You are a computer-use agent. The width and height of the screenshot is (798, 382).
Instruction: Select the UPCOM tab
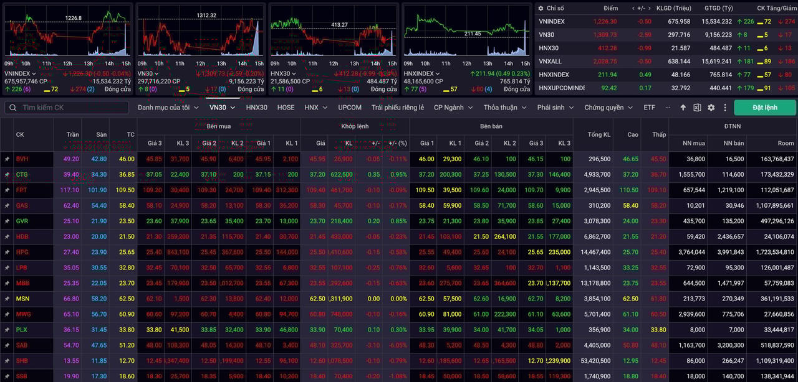[x=350, y=108]
